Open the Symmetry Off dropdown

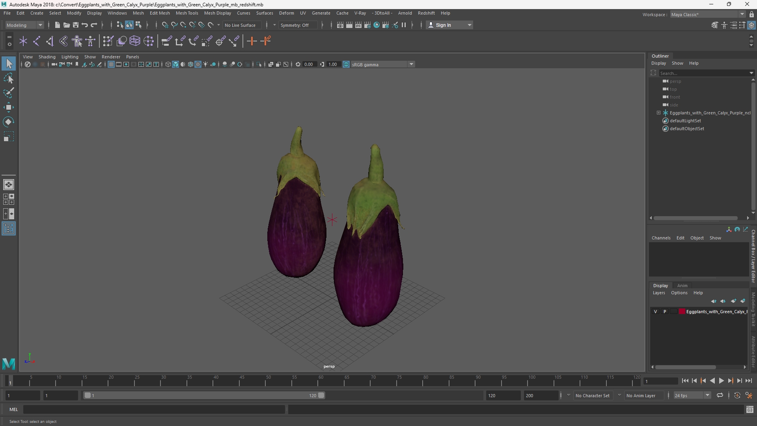coord(298,25)
